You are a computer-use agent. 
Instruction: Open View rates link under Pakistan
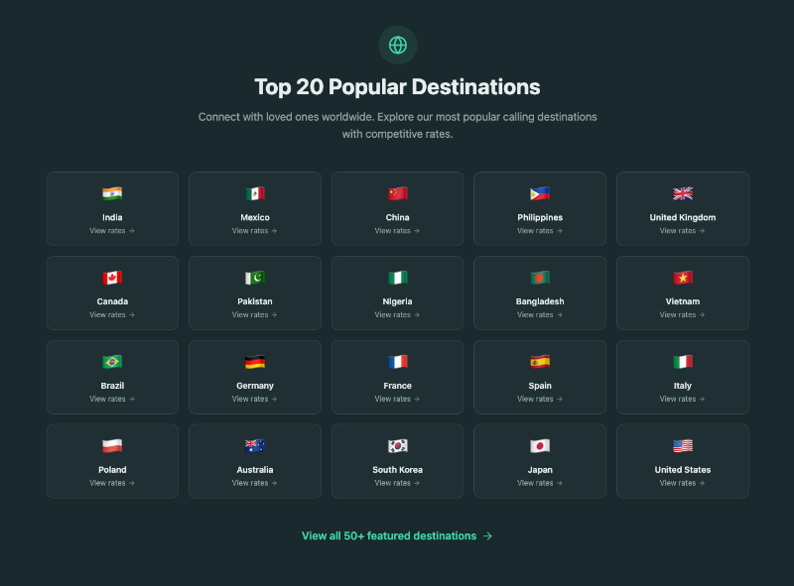click(x=255, y=315)
